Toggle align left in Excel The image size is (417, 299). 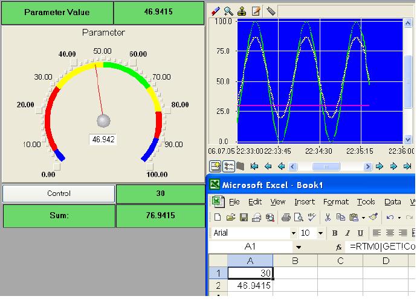coord(377,233)
